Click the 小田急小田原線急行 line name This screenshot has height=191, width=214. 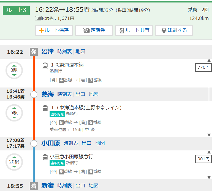71,156
